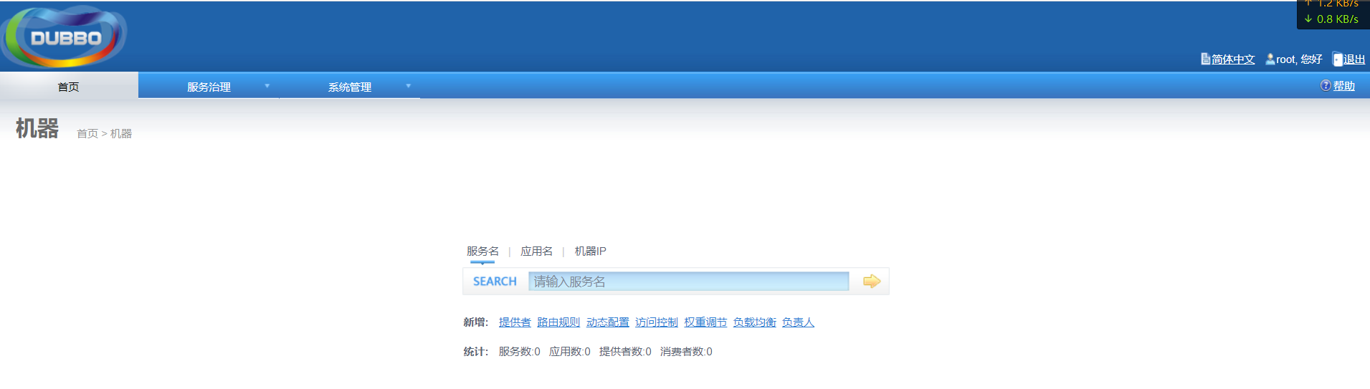Click the yellow search arrow button
The width and height of the screenshot is (1370, 389).
pos(871,282)
